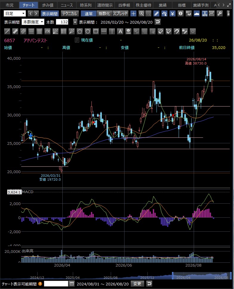The image size is (234, 289).
Task: Switch to the ニュース tab
Action: click(67, 5)
